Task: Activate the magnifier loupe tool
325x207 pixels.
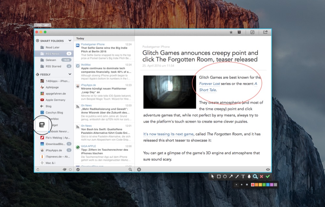Action: [x=255, y=177]
